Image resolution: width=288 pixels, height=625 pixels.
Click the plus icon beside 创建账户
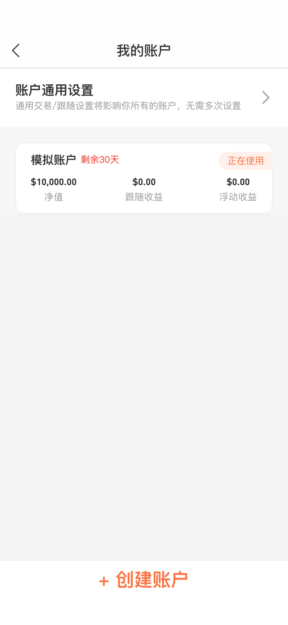tap(104, 581)
